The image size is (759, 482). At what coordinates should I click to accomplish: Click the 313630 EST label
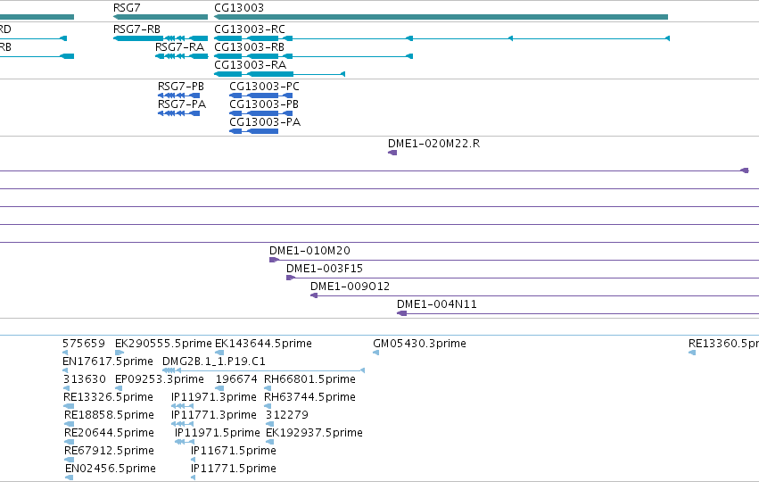[84, 379]
